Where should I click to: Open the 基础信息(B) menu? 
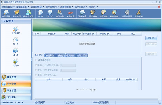click(23, 7)
